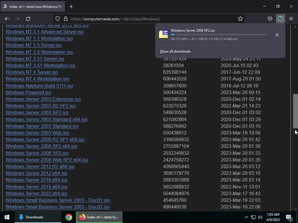View clock and date calendar
Image resolution: width=298 pixels, height=223 pixels.
(273, 217)
